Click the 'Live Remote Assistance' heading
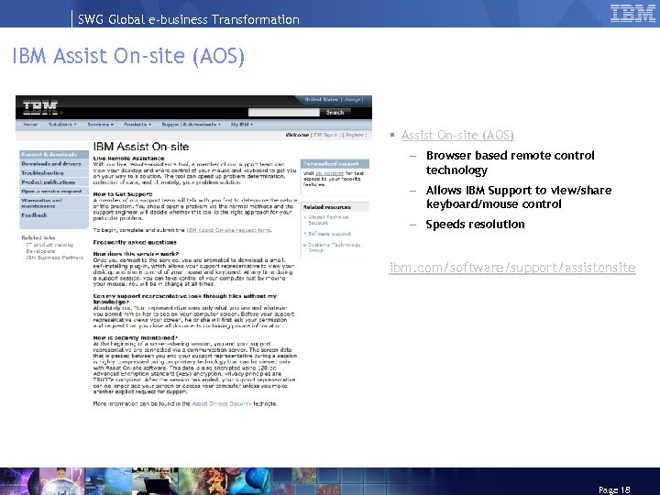 (x=129, y=159)
